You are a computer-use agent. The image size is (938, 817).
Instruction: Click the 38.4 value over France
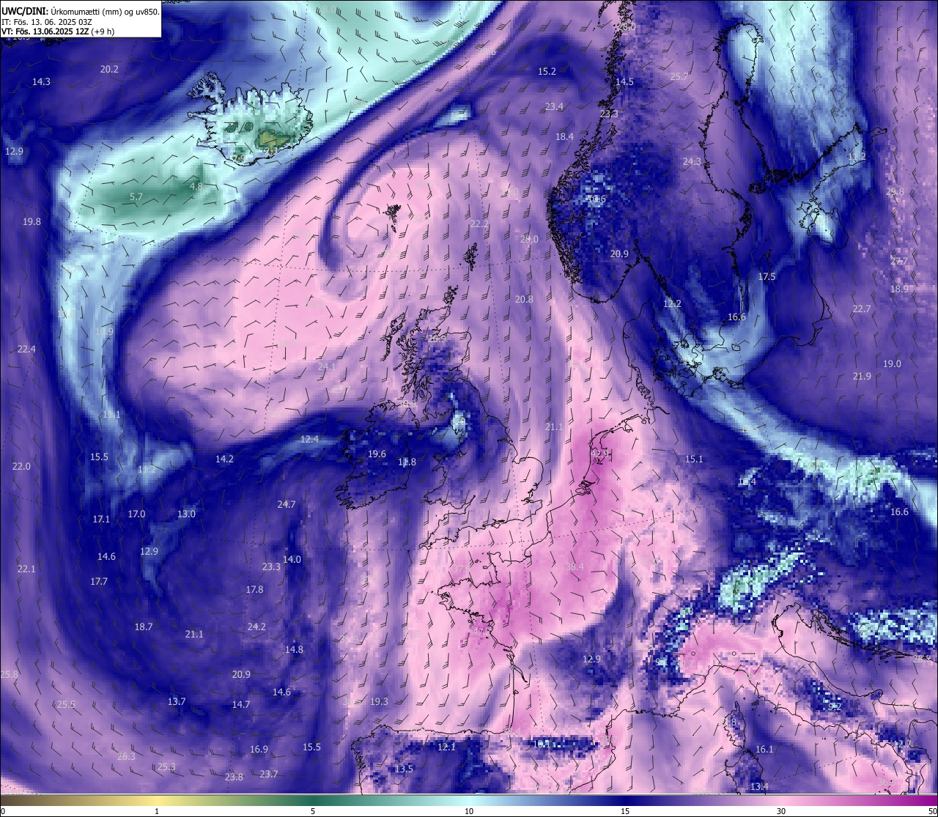pyautogui.click(x=575, y=566)
